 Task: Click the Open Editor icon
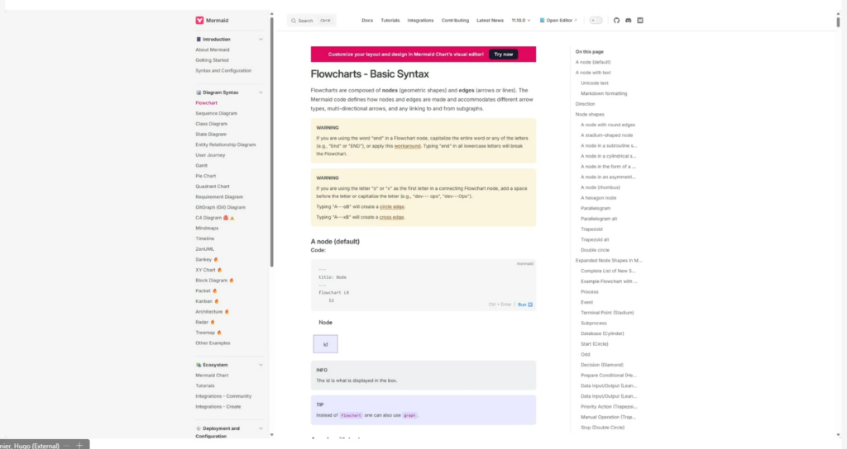[543, 21]
